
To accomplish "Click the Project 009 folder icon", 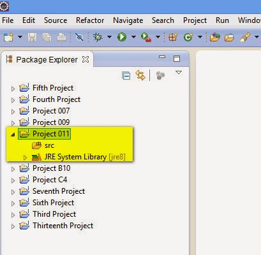I will point(24,122).
